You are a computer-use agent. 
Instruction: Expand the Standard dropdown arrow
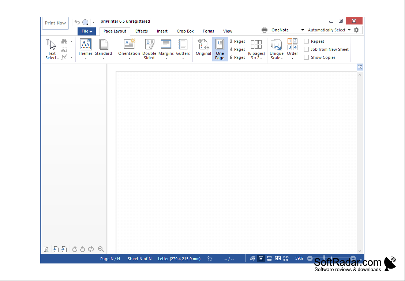click(104, 58)
